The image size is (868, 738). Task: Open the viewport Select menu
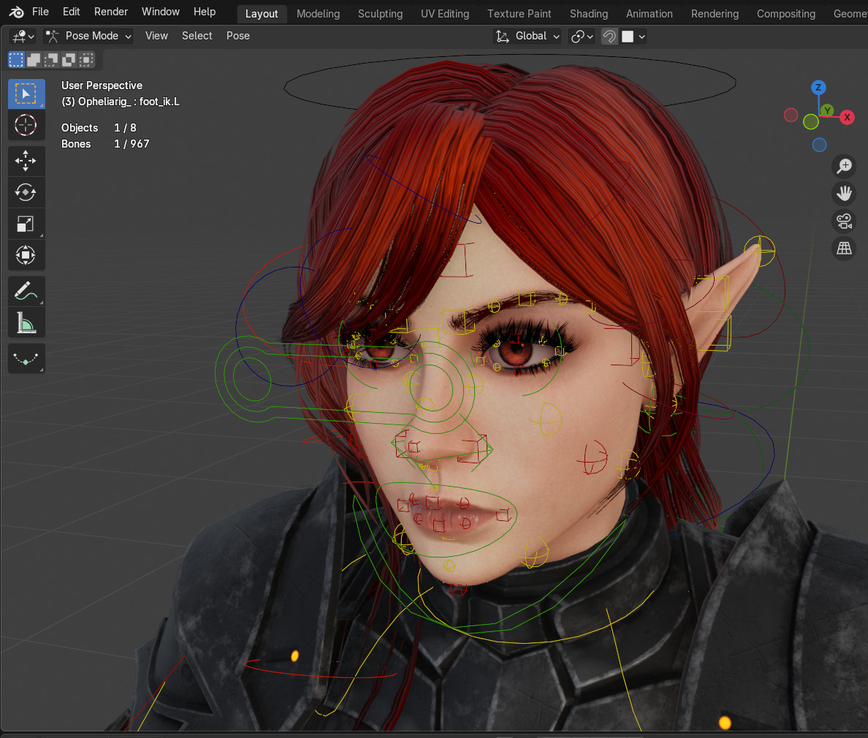pos(197,36)
